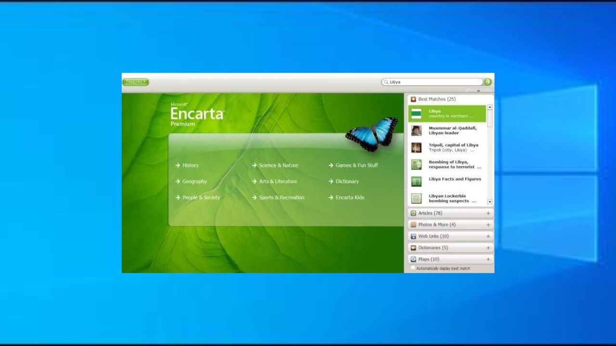This screenshot has width=616, height=346.
Task: Click the magnifier icon in search box
Action: 385,82
